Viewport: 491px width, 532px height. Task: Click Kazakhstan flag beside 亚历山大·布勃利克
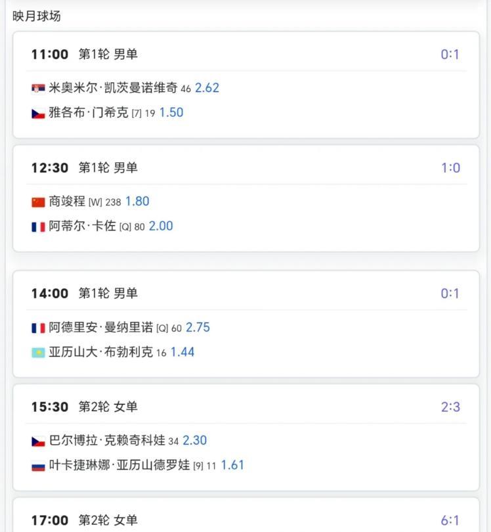38,353
